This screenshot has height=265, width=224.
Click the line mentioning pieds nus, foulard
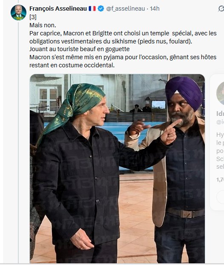[x=111, y=41]
